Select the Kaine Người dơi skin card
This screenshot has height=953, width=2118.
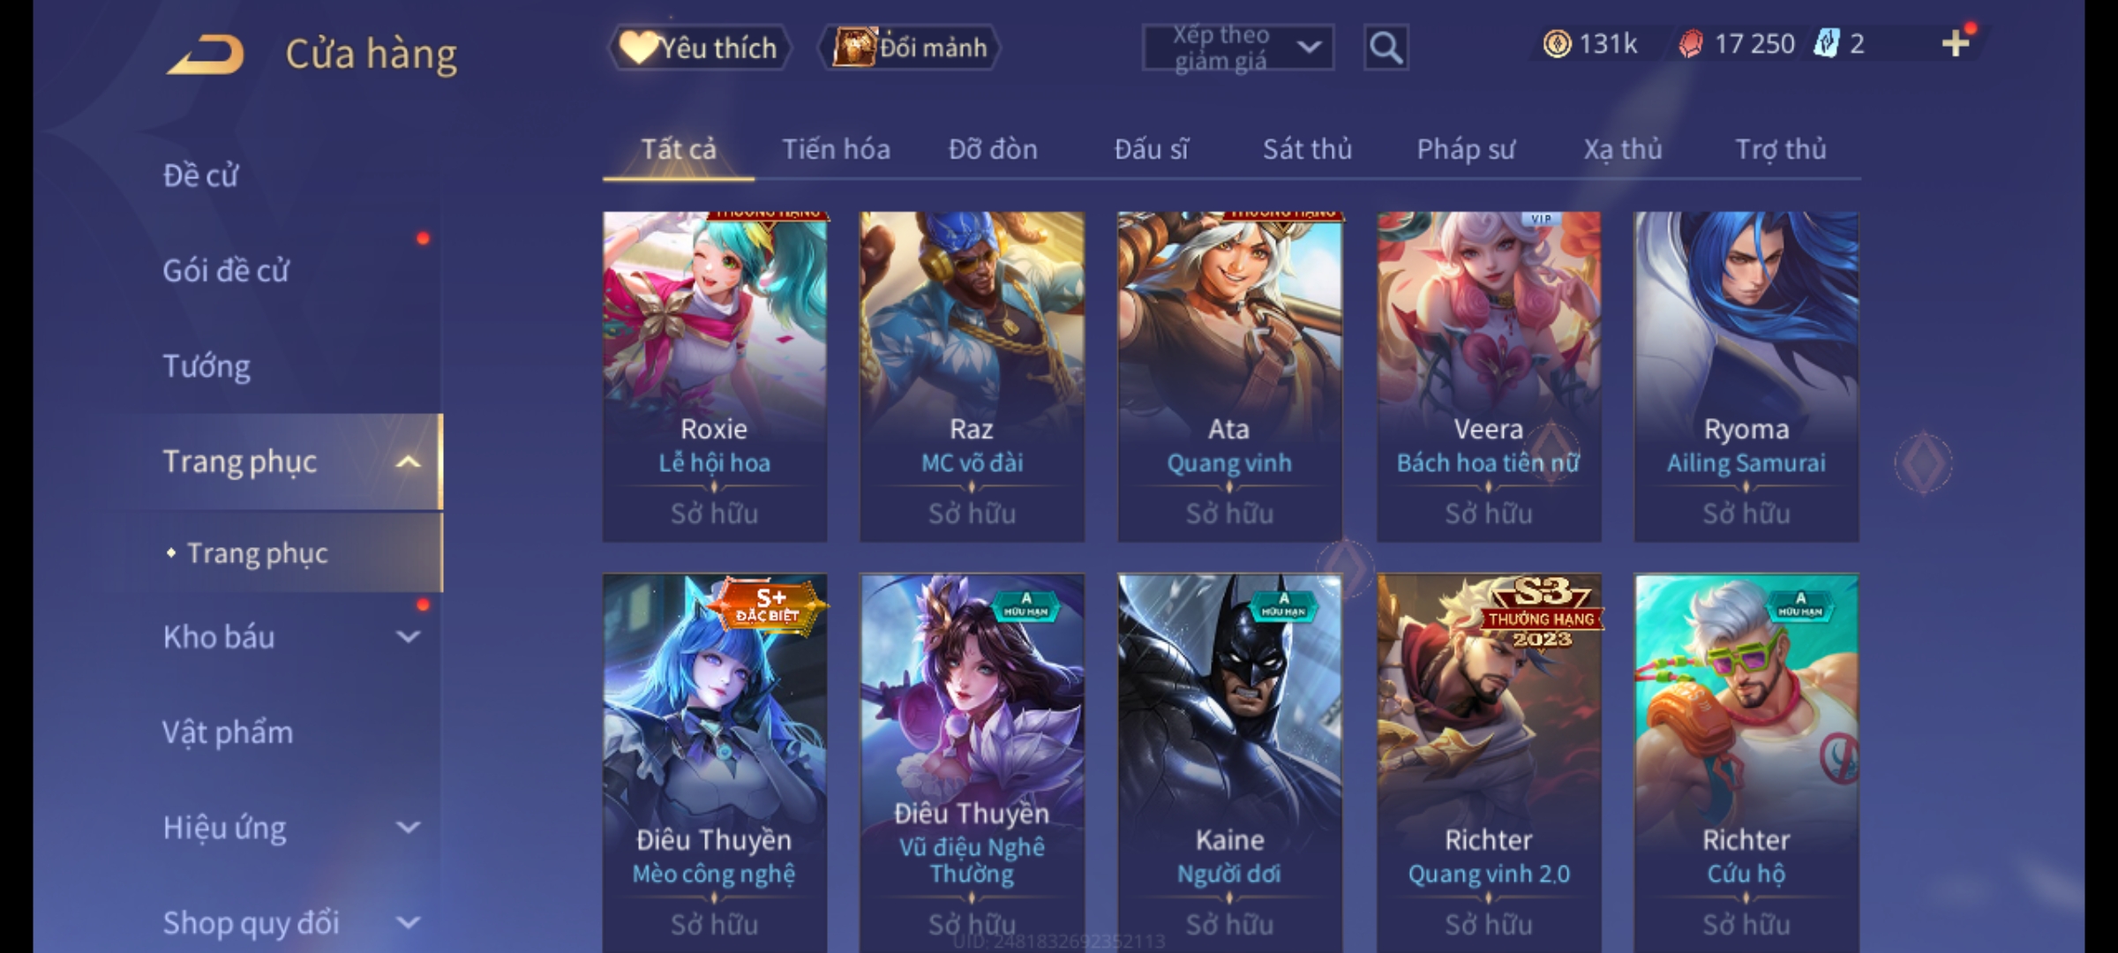(1229, 763)
